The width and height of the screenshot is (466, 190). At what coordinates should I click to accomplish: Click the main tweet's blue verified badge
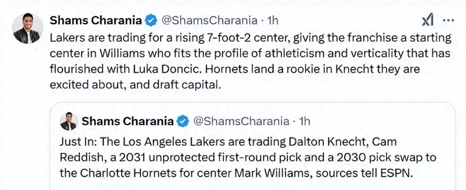(x=150, y=21)
